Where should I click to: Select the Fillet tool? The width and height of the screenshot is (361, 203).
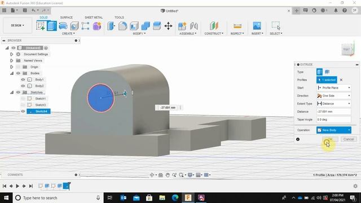click(122, 26)
